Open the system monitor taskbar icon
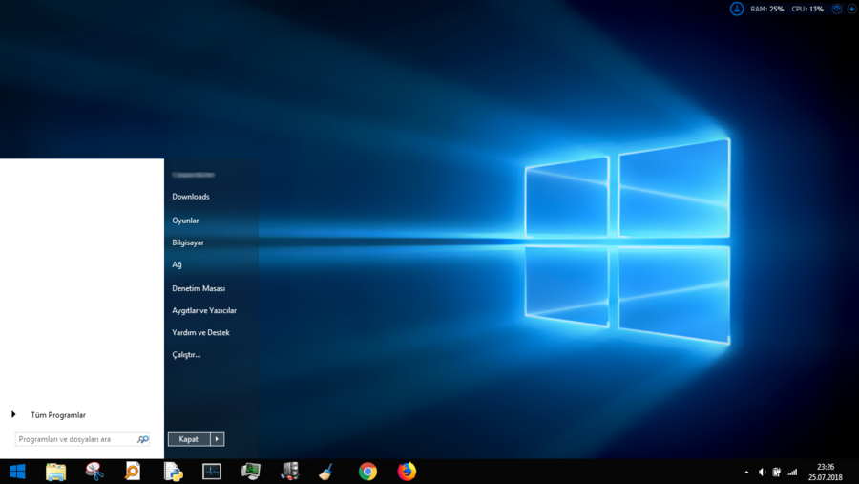 (x=212, y=472)
